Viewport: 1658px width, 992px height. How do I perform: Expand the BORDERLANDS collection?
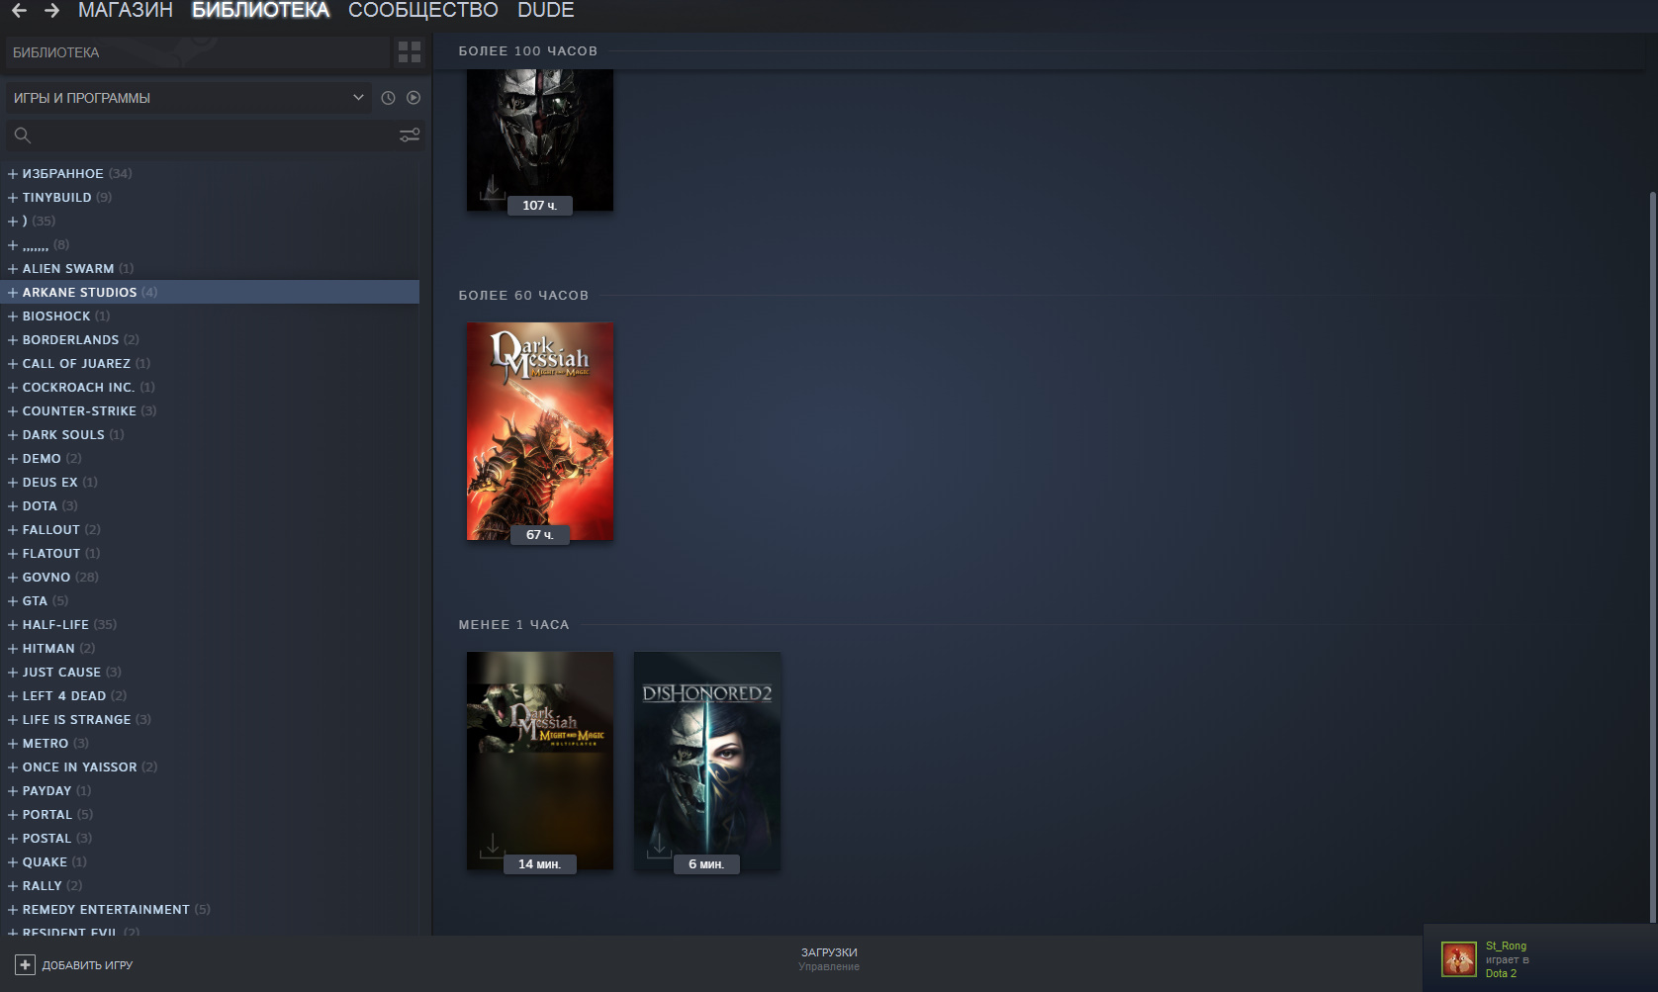pos(13,340)
